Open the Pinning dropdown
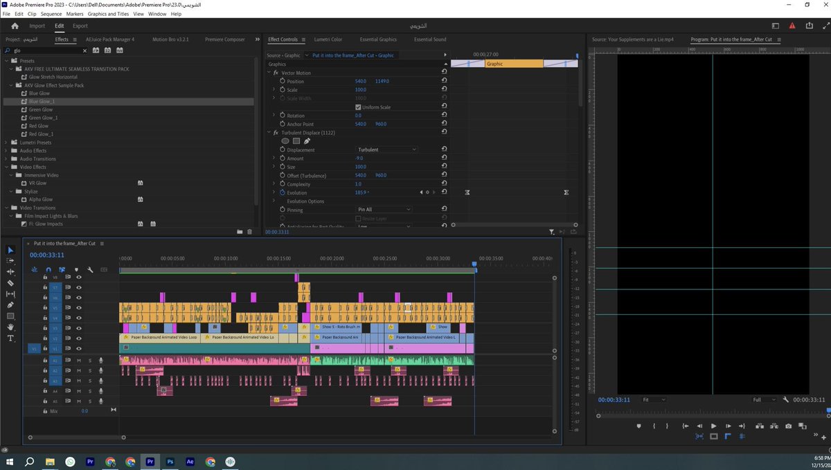Screen dimensions: 831x470 pos(384,209)
